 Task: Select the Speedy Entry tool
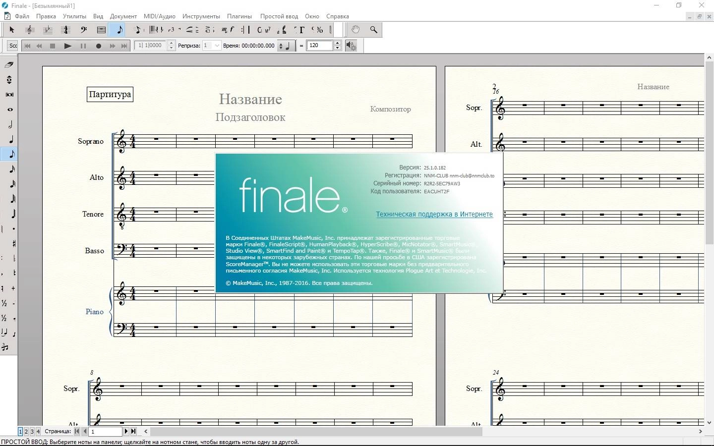coord(138,30)
